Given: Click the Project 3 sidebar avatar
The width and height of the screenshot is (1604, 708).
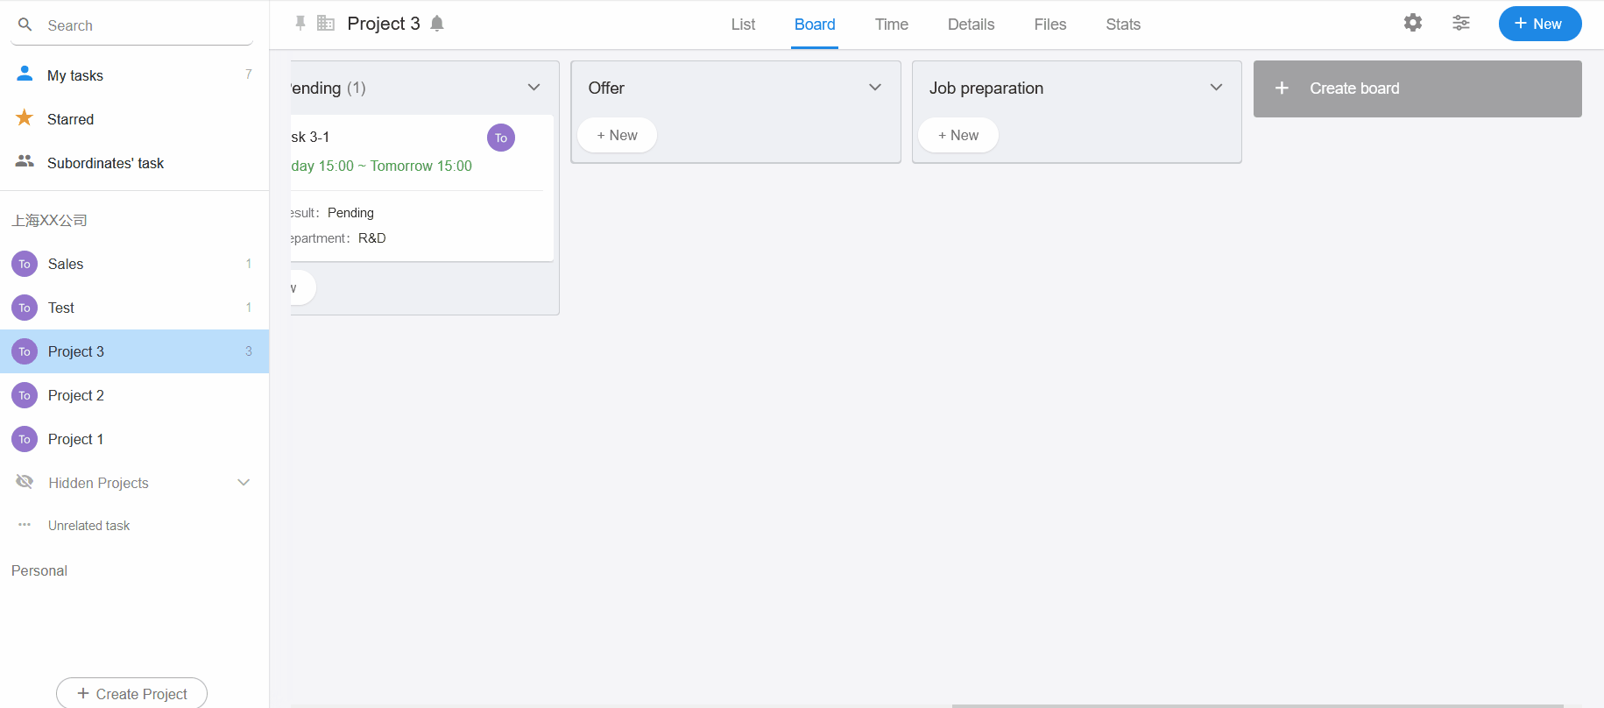Looking at the screenshot, I should (25, 351).
